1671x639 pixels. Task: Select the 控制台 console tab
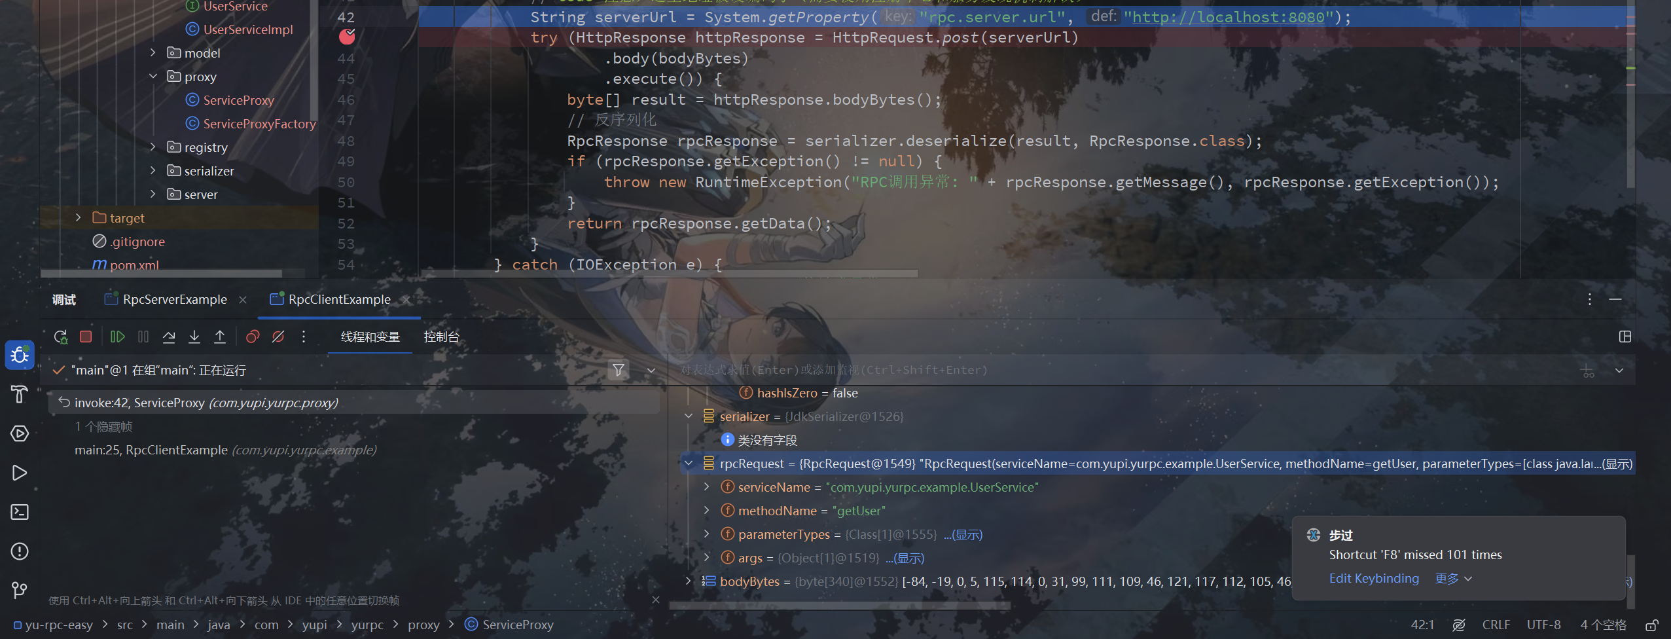441,337
